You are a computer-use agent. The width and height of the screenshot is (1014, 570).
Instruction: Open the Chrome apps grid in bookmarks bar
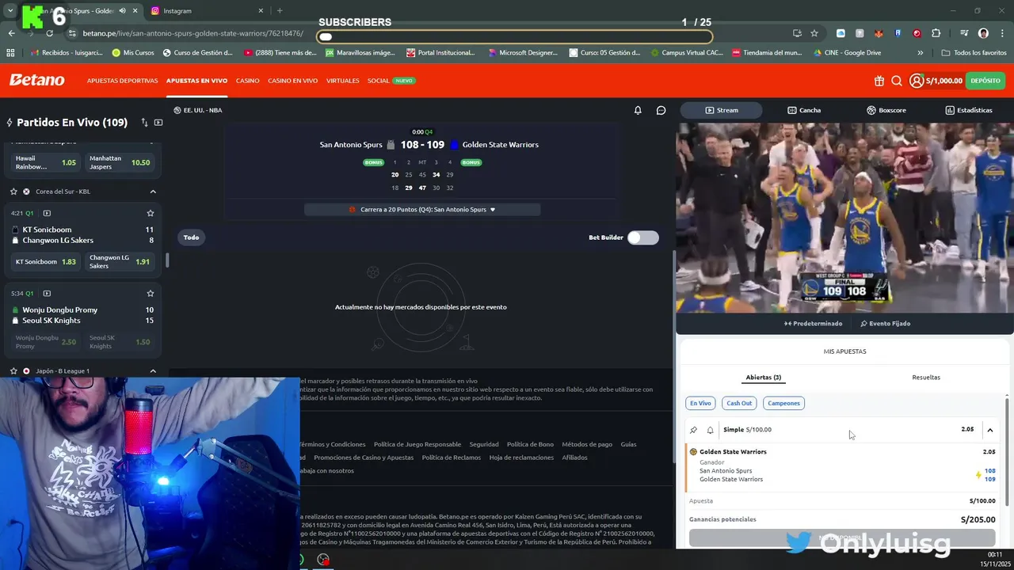10,53
